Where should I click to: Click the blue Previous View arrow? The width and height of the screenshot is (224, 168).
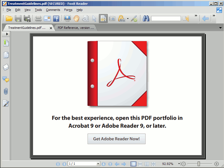pos(205,18)
